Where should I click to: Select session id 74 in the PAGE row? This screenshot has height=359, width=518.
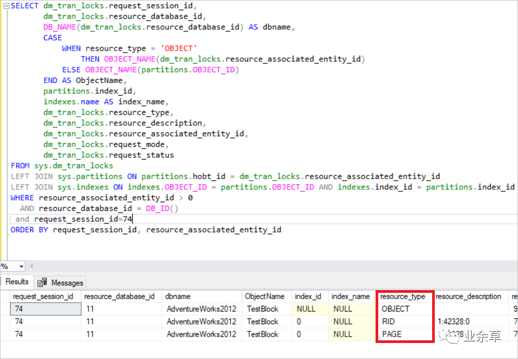[45, 334]
